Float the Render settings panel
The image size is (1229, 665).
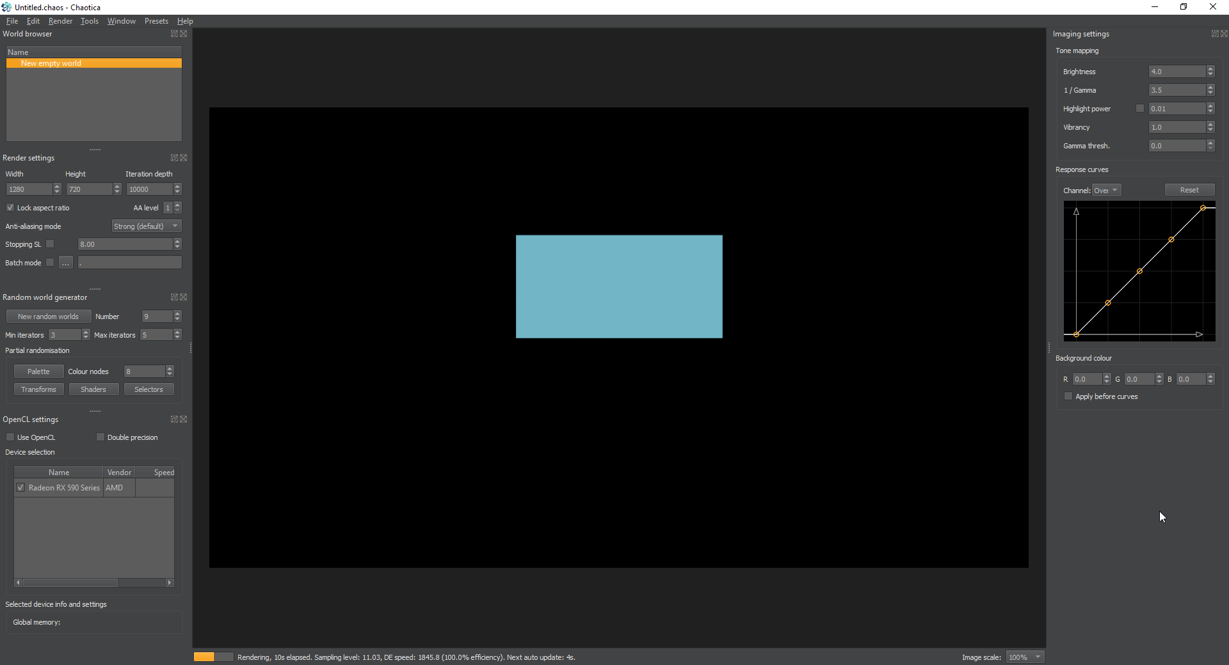coord(174,158)
